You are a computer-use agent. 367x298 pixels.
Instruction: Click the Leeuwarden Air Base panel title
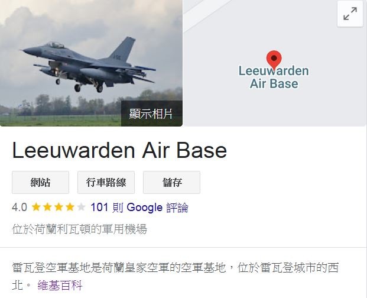click(119, 150)
